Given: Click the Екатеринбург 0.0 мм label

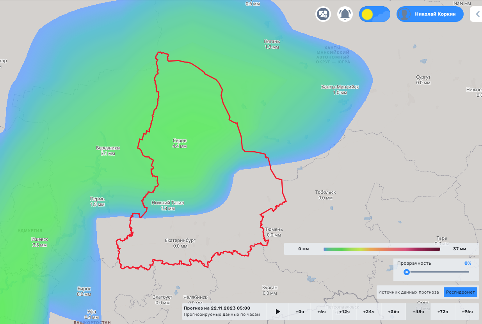Looking at the screenshot, I should 180,243.
